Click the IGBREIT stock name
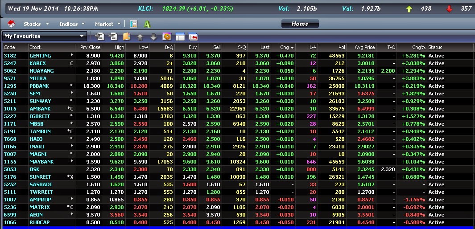 tap(40, 116)
